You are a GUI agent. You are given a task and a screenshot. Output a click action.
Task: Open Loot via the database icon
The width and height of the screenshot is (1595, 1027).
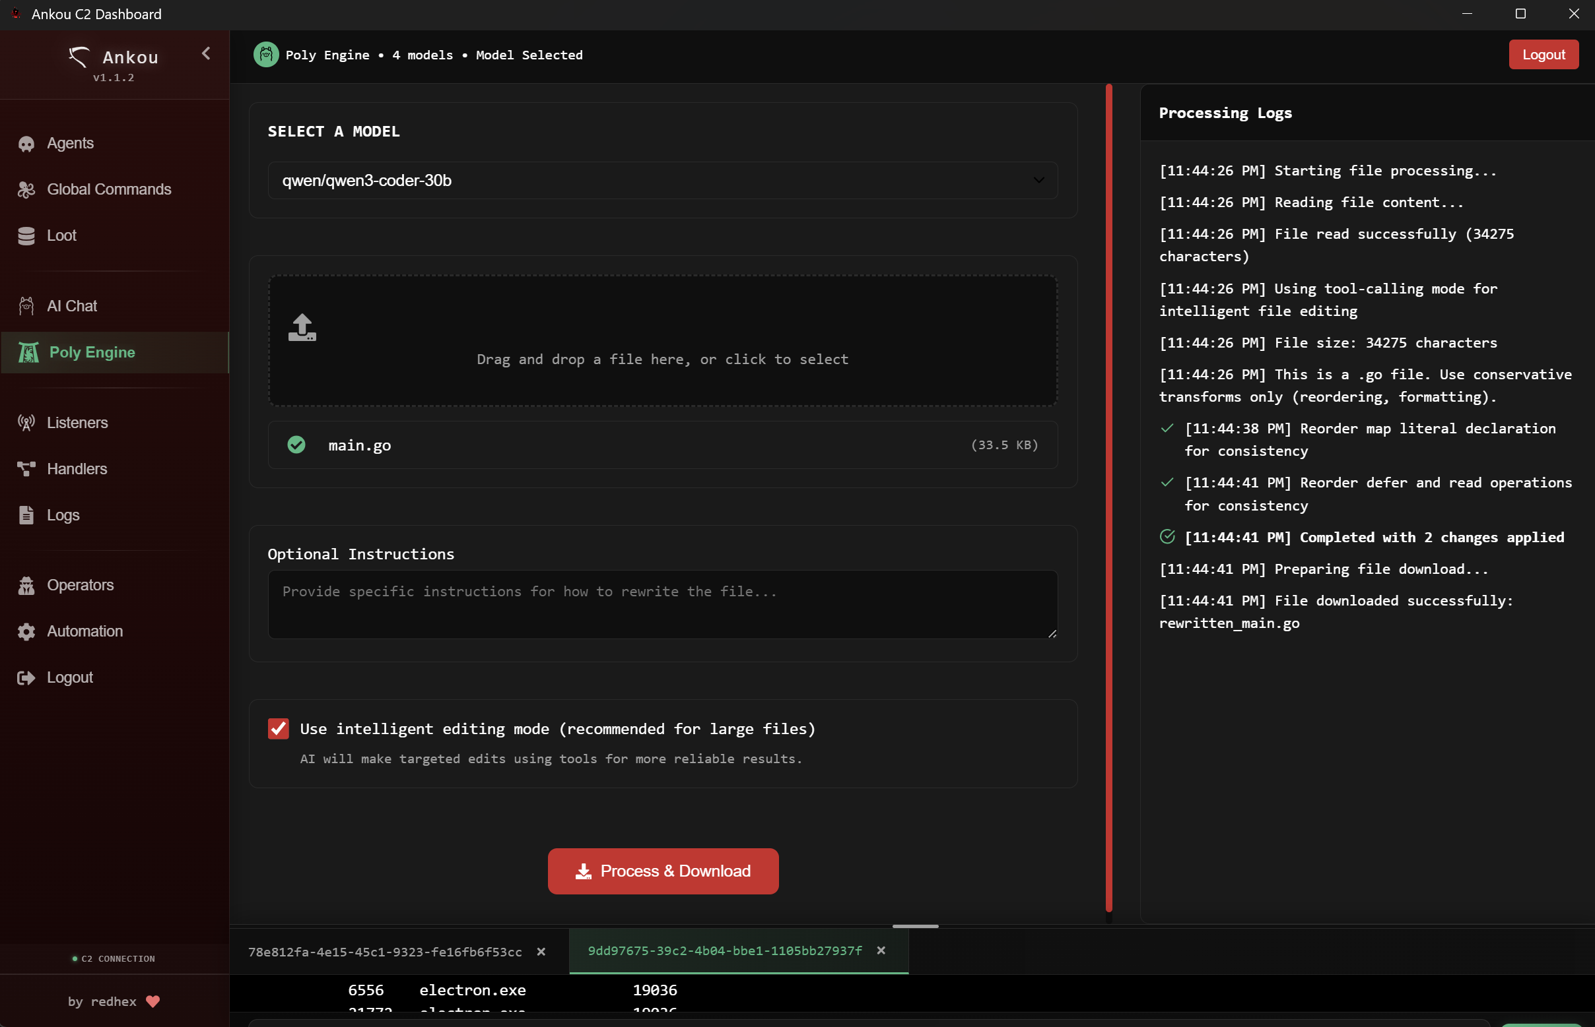pyautogui.click(x=26, y=235)
